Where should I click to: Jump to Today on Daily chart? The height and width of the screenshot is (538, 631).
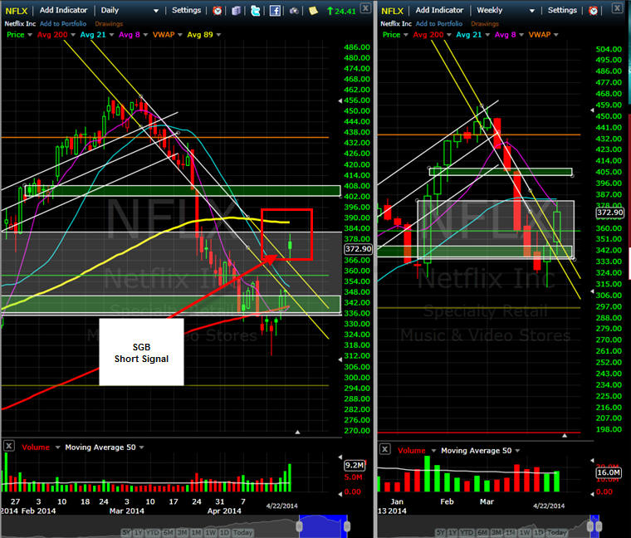point(242,532)
